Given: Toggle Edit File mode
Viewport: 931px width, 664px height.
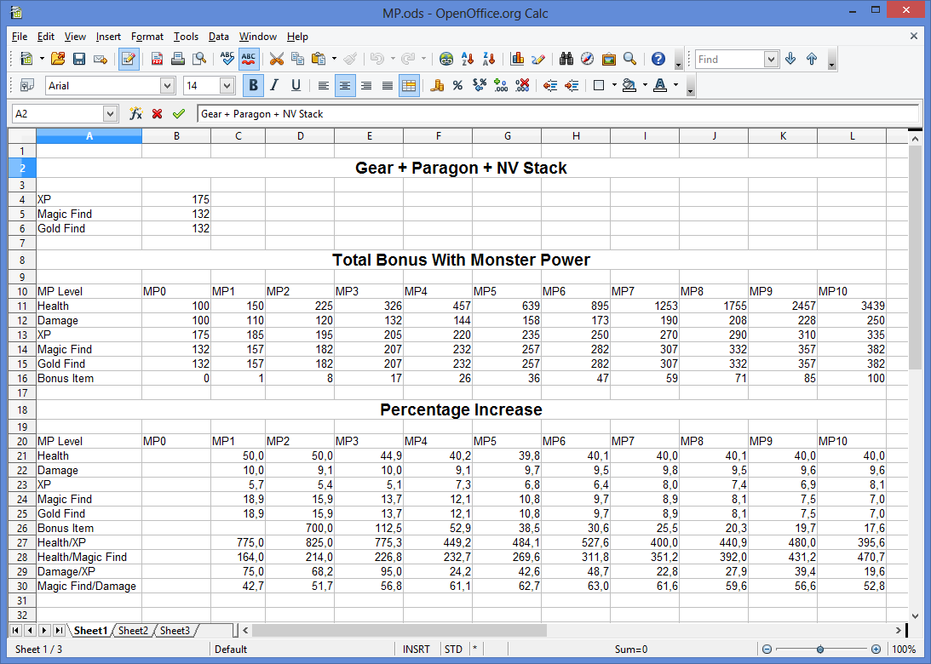Looking at the screenshot, I should click(129, 59).
